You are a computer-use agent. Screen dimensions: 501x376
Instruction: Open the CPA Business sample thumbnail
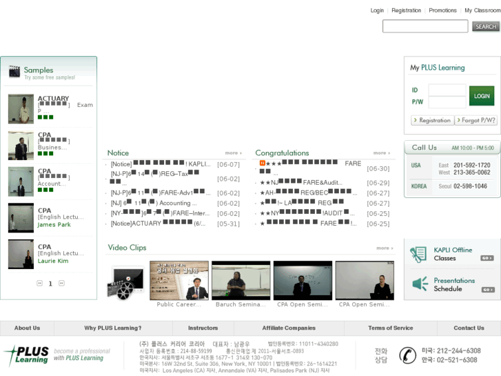[x=21, y=146]
